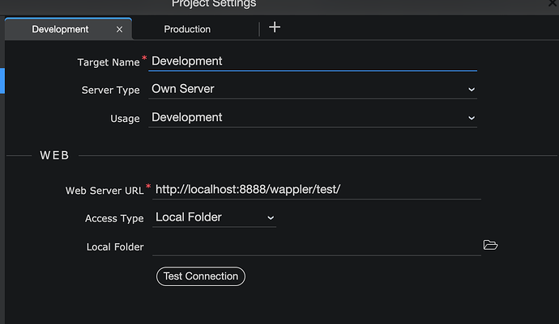
Task: Open the Access Type dropdown
Action: [x=214, y=217]
